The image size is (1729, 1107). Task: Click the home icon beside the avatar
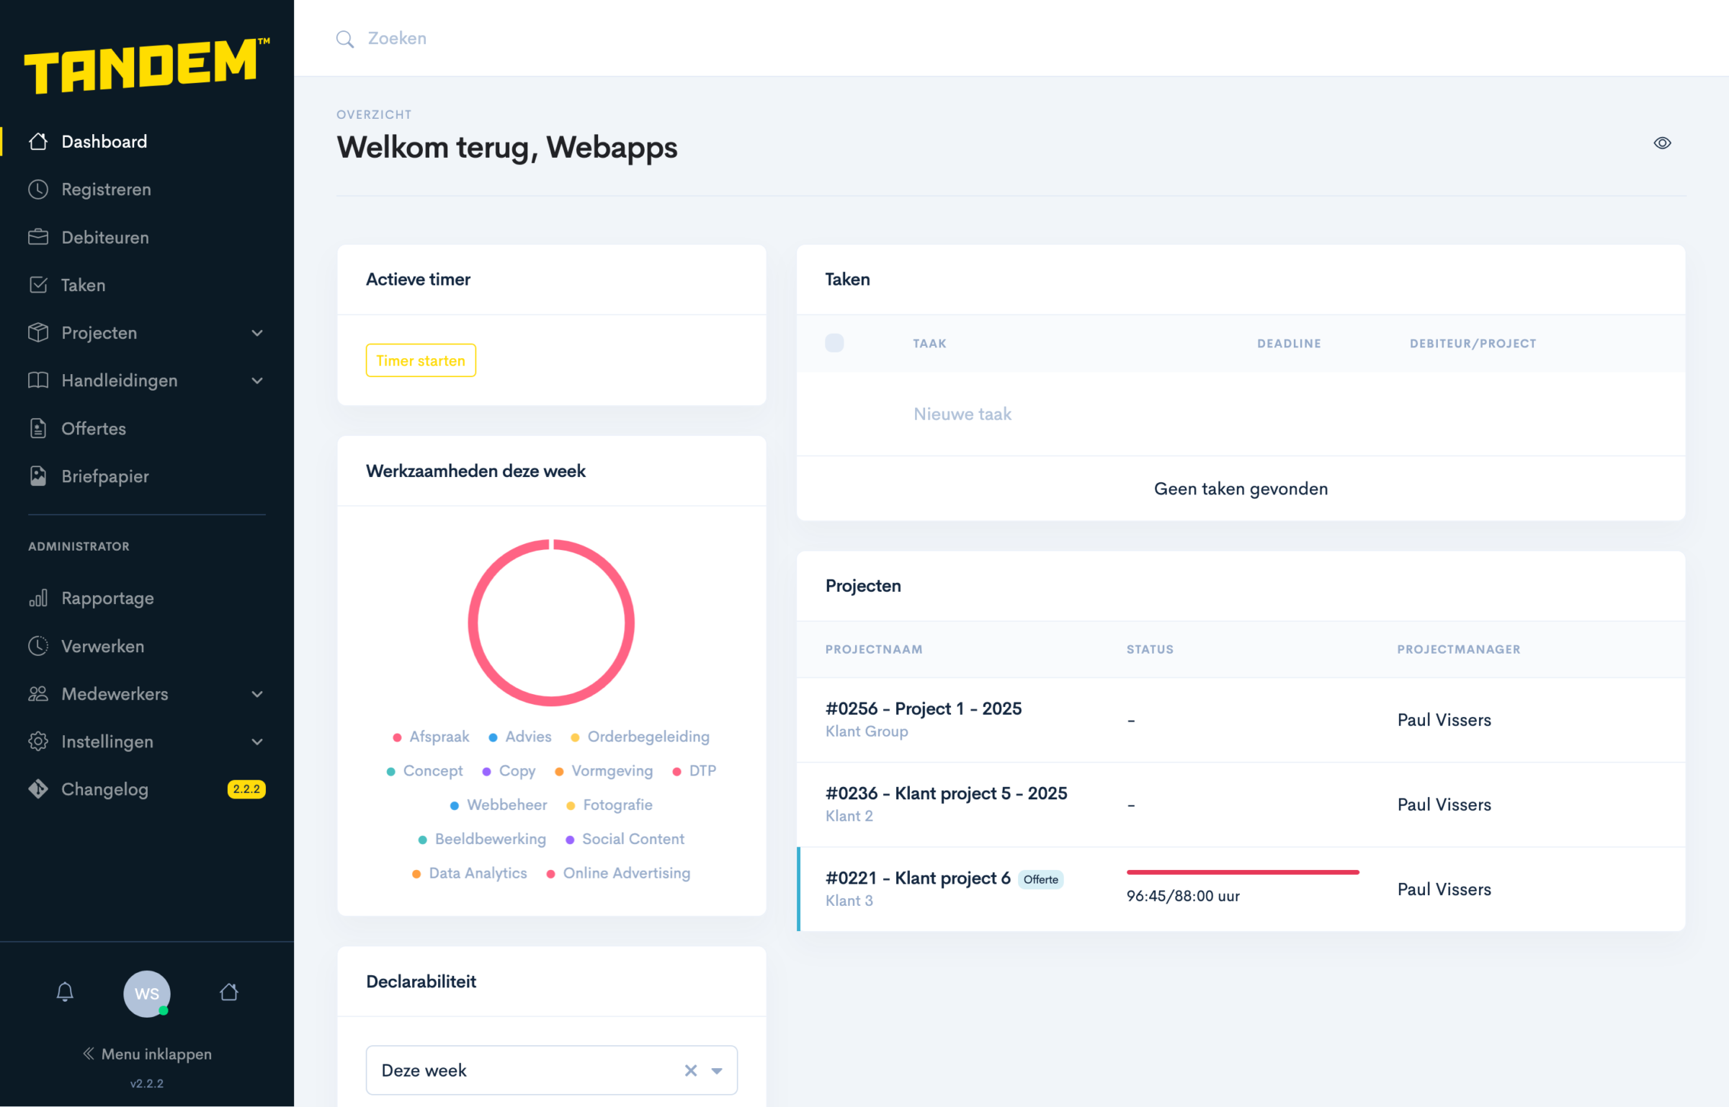pos(229,992)
